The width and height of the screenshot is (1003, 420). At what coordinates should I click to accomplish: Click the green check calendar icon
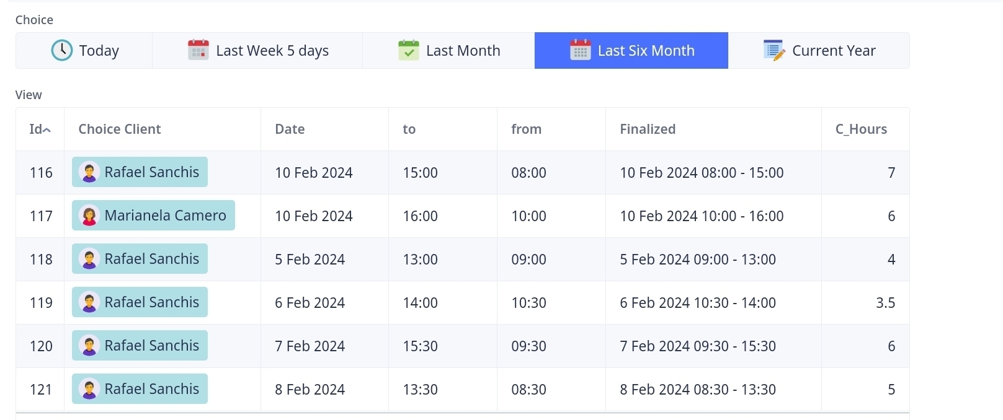point(409,50)
